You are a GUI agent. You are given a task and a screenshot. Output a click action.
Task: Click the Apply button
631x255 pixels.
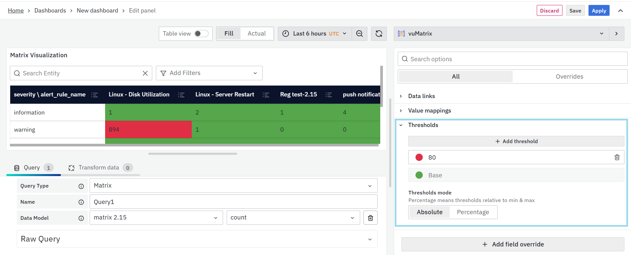point(599,11)
